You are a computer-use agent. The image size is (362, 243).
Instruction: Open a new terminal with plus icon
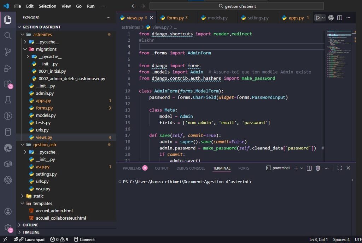tap(296, 168)
